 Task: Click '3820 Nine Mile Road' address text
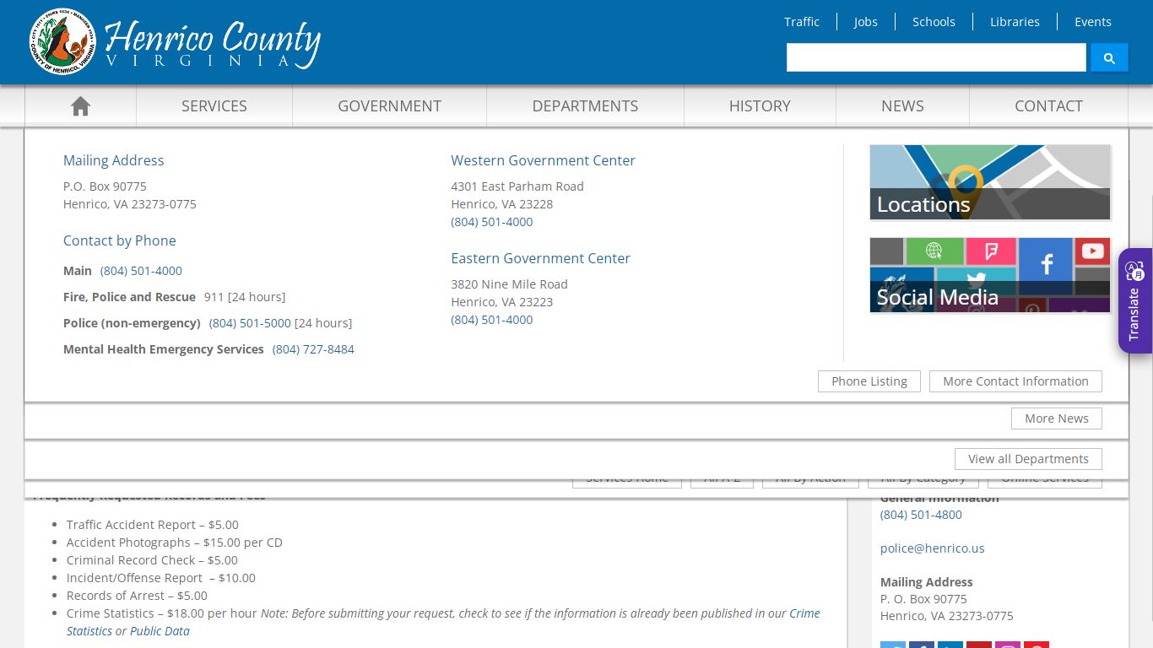[509, 284]
